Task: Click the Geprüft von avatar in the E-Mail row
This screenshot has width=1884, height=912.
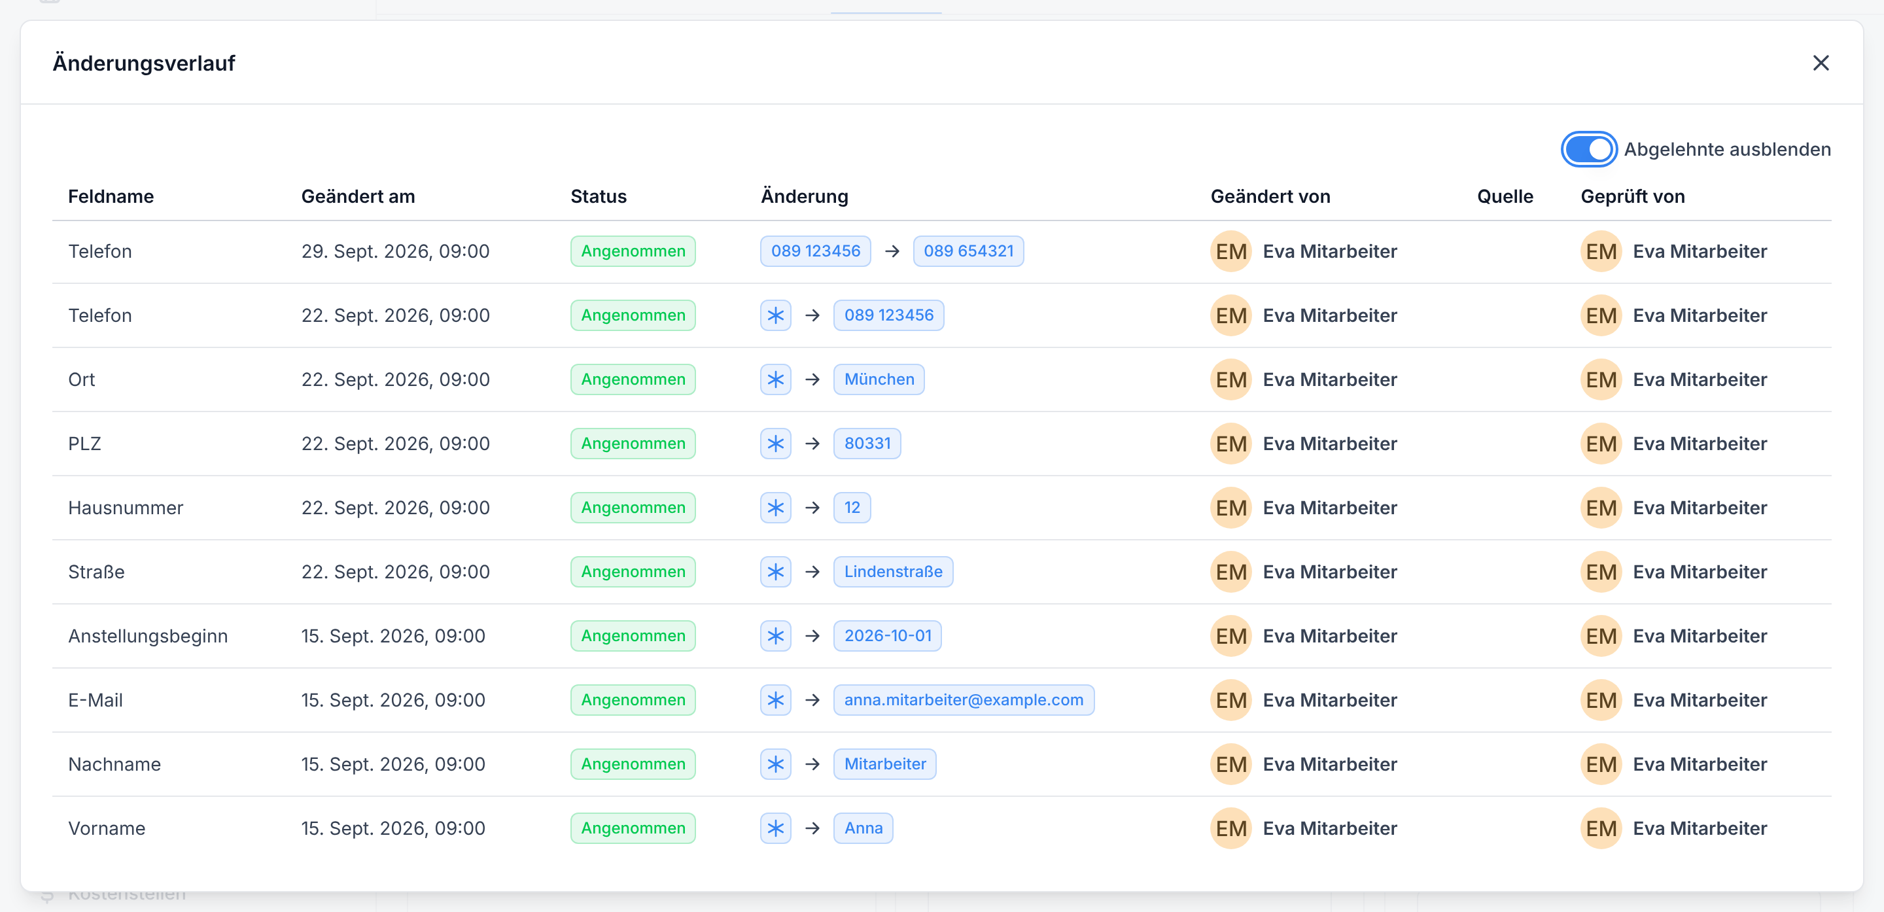Action: click(1601, 700)
